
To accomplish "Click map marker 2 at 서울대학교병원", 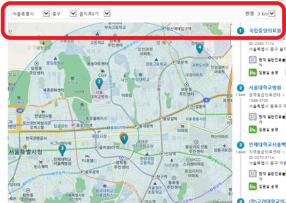I will tap(99, 83).
